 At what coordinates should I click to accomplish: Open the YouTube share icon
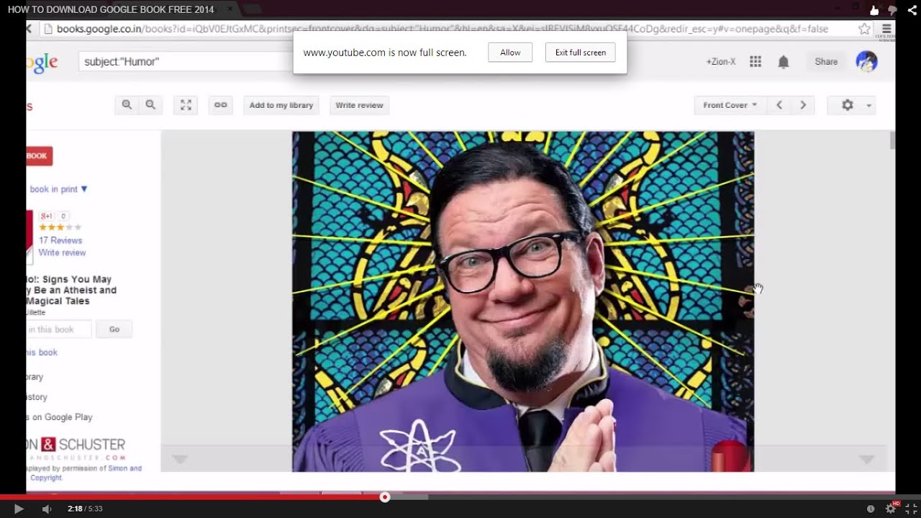(911, 10)
